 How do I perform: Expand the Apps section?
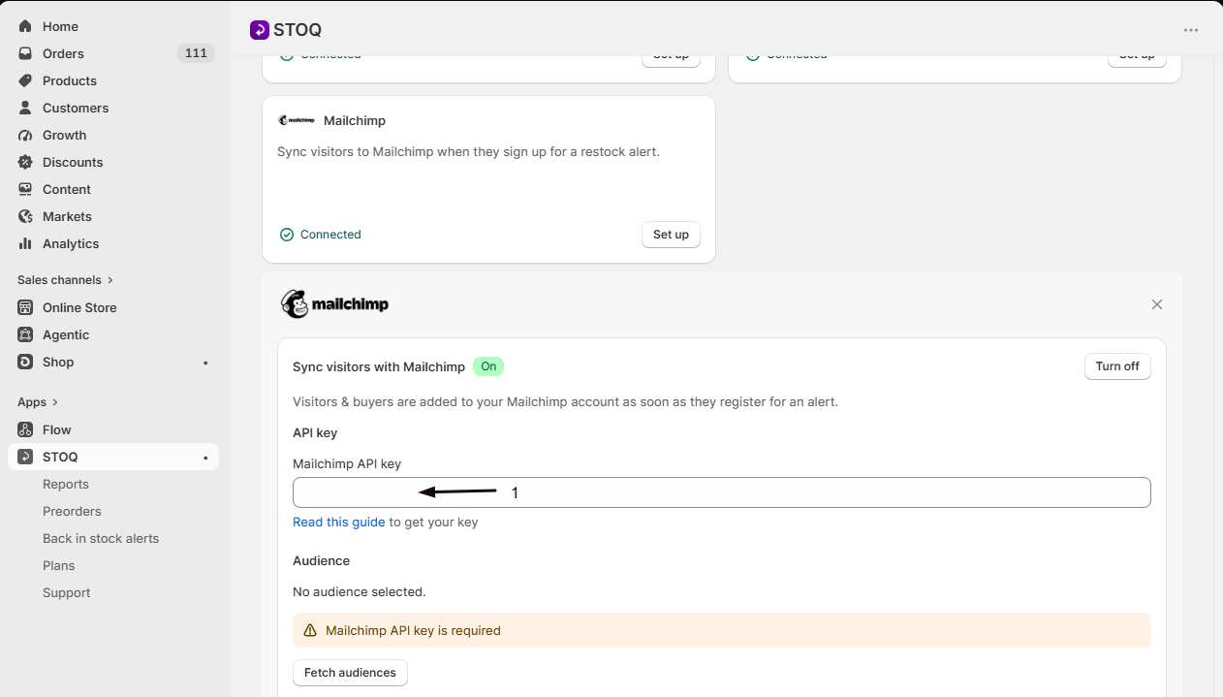coord(38,402)
